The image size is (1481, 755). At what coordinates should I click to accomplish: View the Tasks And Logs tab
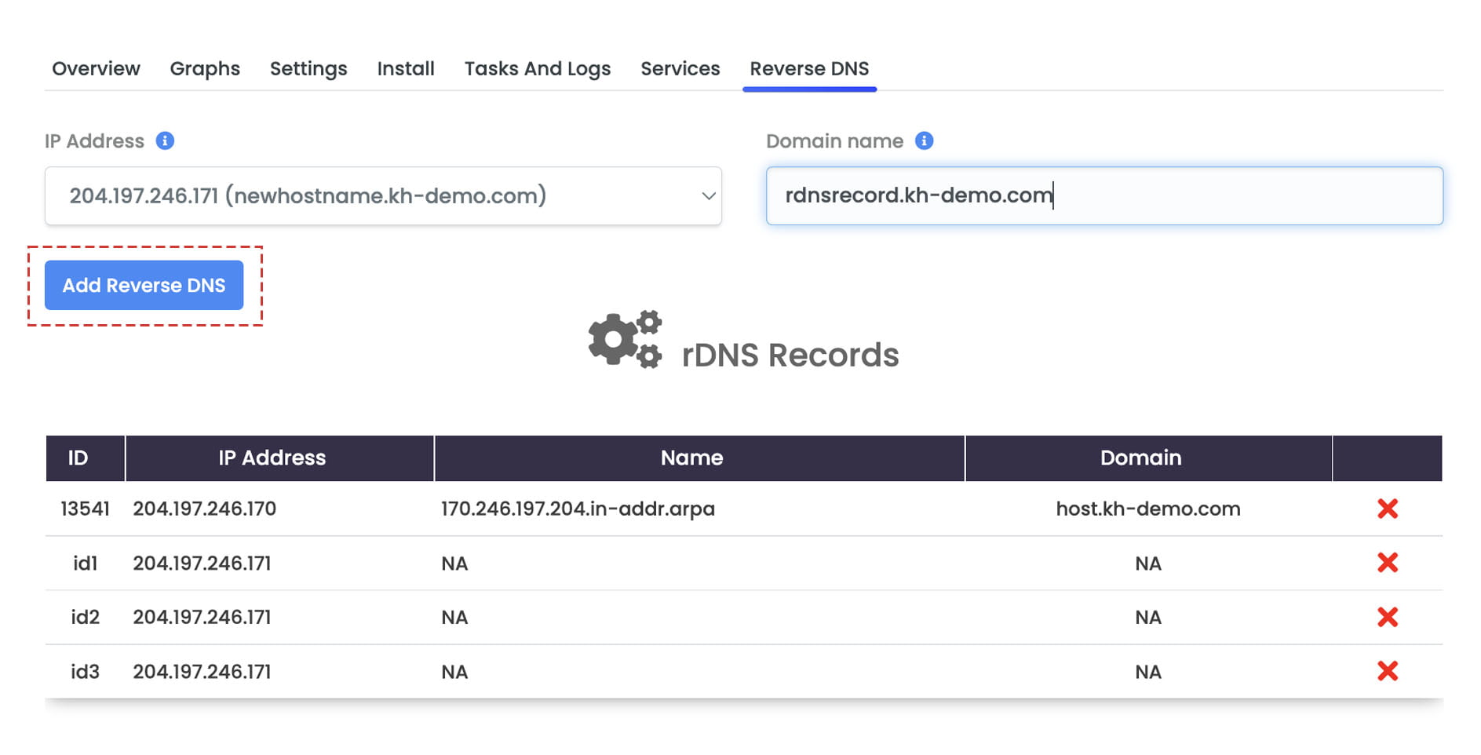point(538,69)
